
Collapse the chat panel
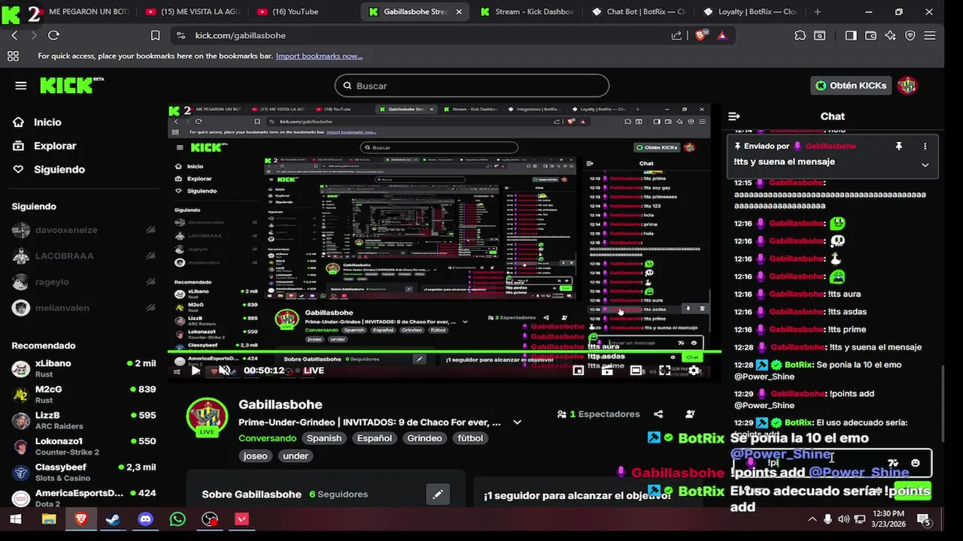tap(734, 116)
